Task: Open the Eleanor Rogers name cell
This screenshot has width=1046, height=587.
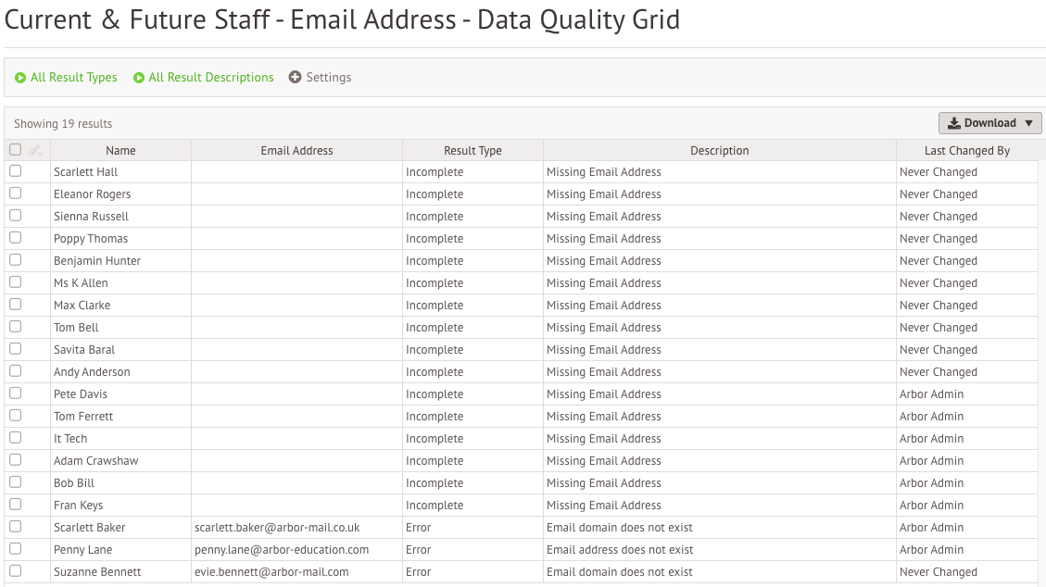Action: point(120,194)
